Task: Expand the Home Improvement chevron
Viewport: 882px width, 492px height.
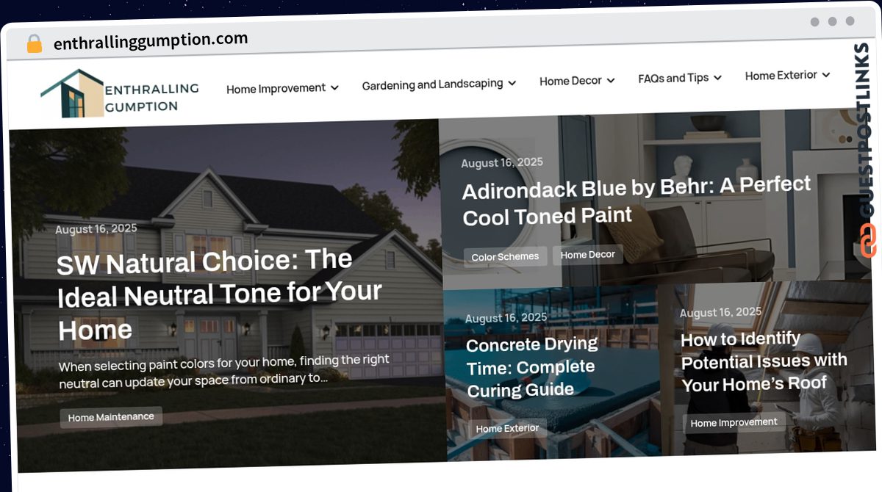Action: (x=334, y=87)
